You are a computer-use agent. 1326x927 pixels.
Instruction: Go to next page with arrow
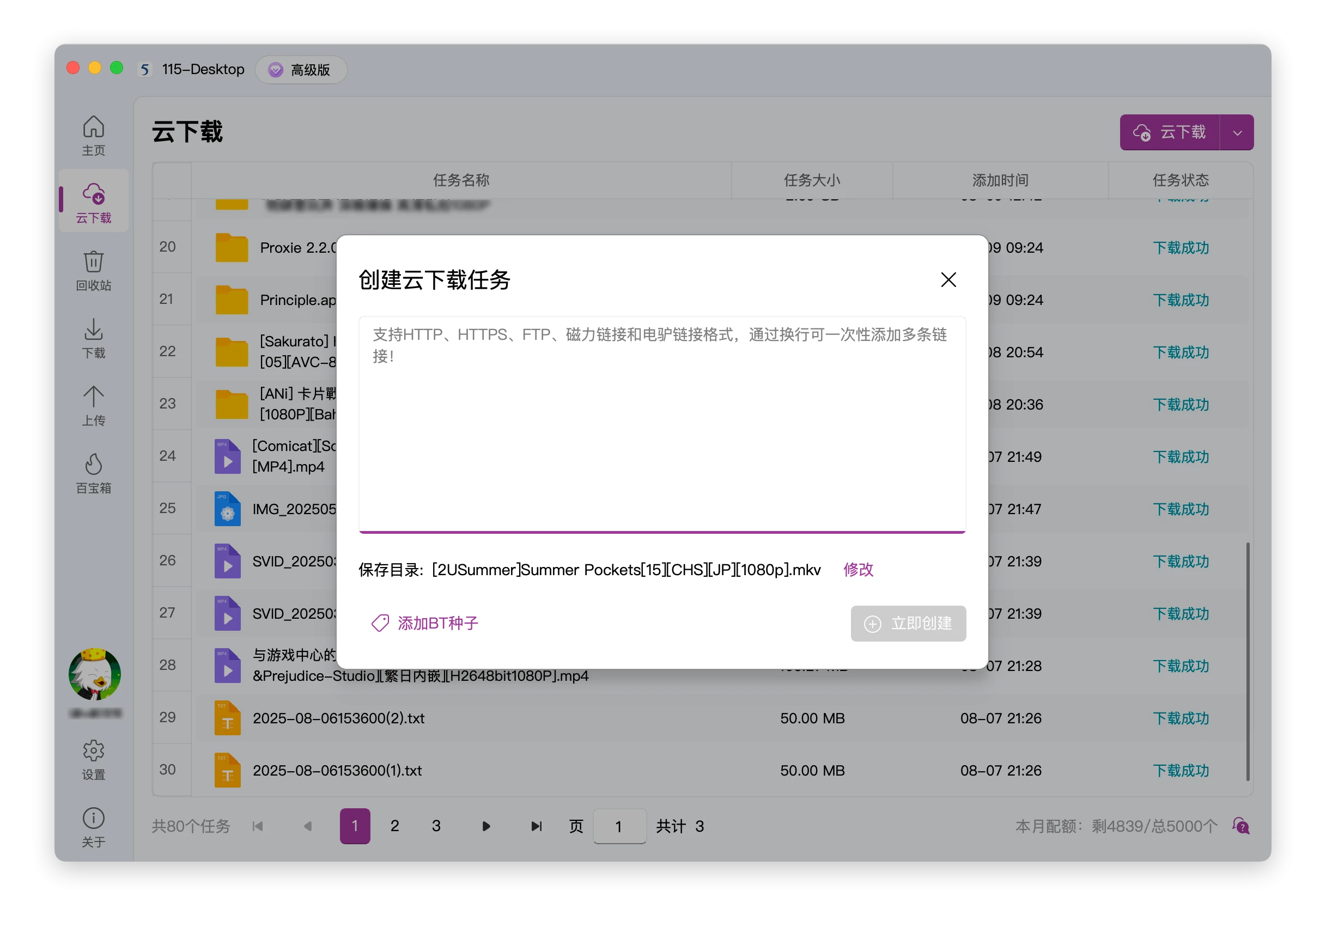[x=486, y=826]
